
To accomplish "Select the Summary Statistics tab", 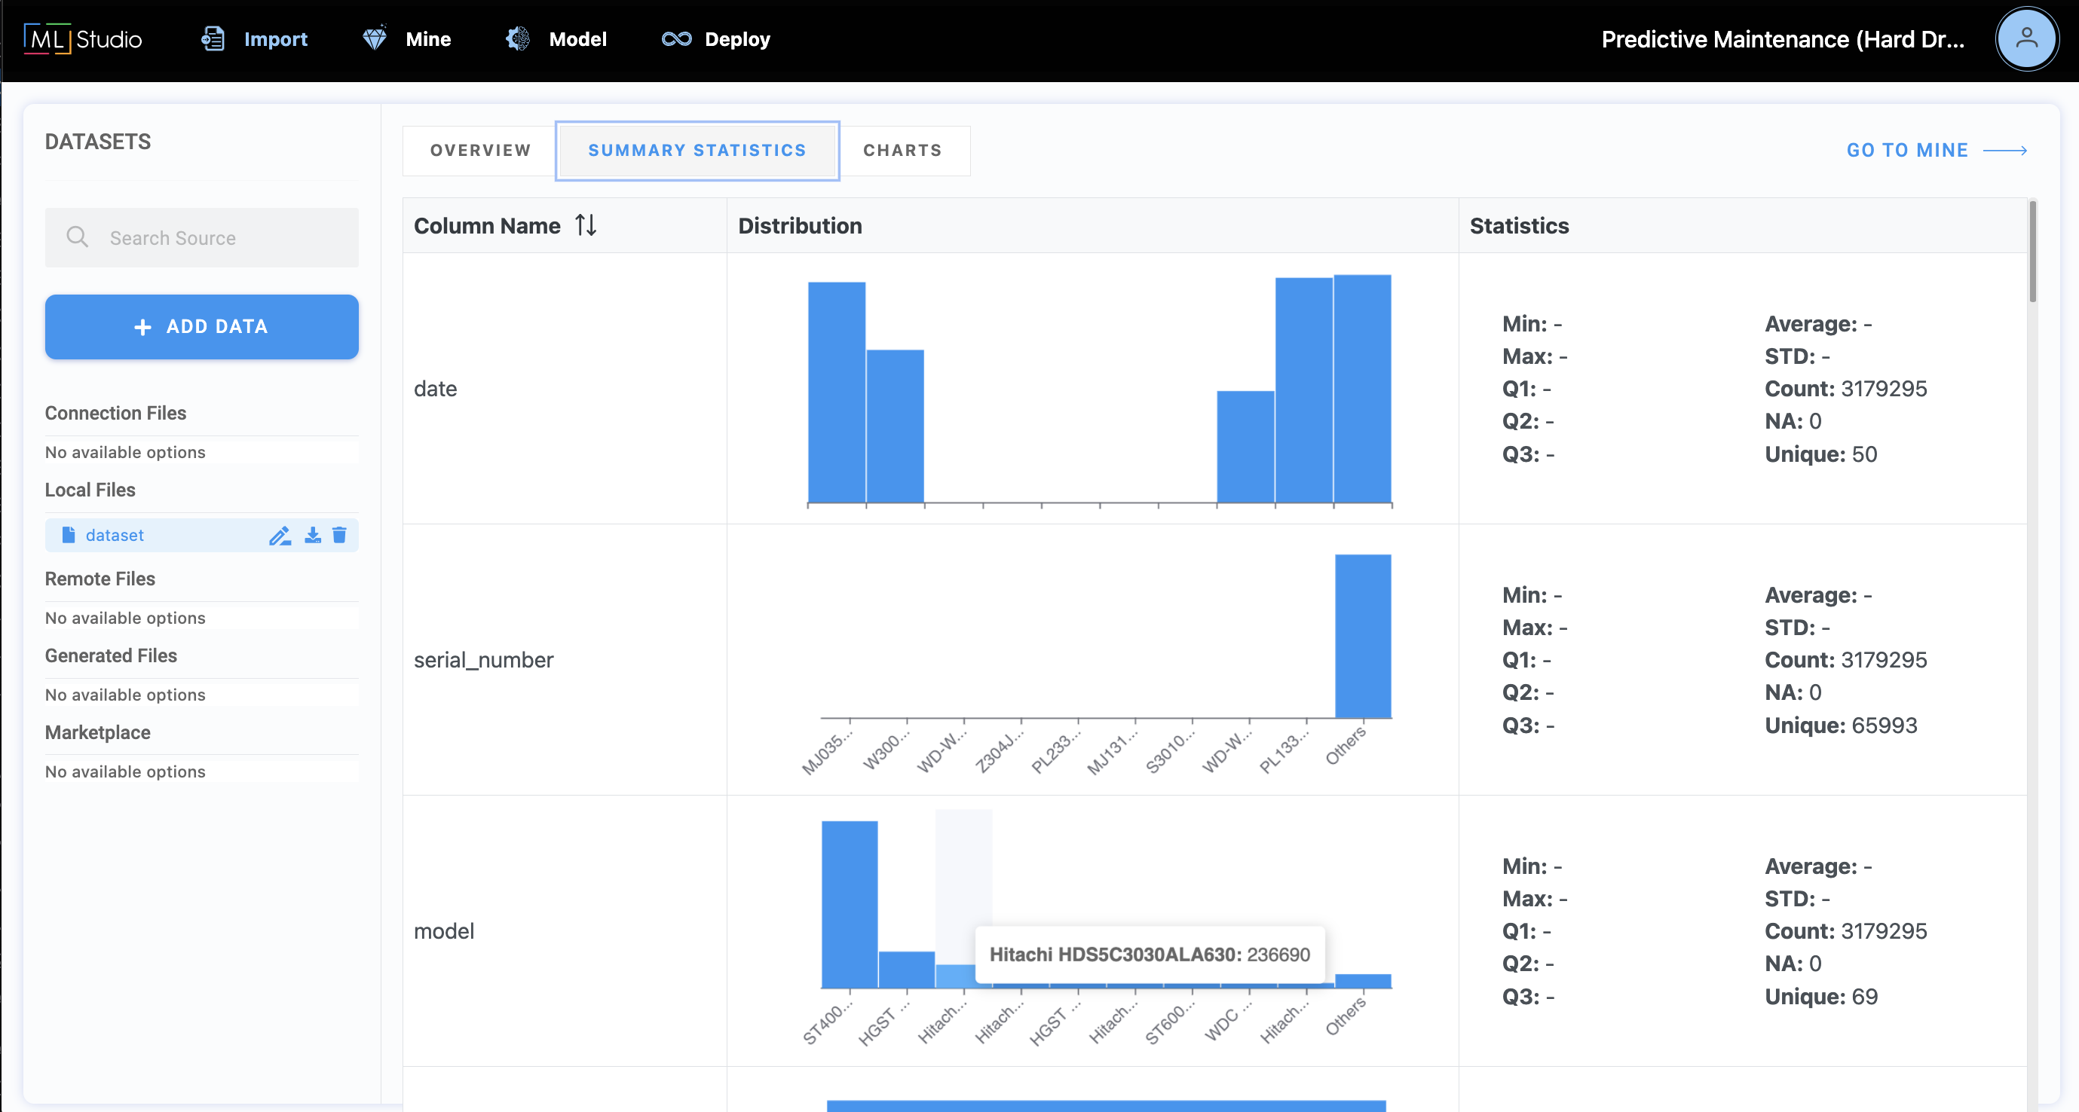I will [697, 151].
